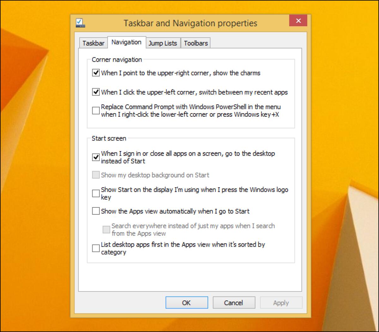Disable "switch between my recent apps" option

(96, 92)
